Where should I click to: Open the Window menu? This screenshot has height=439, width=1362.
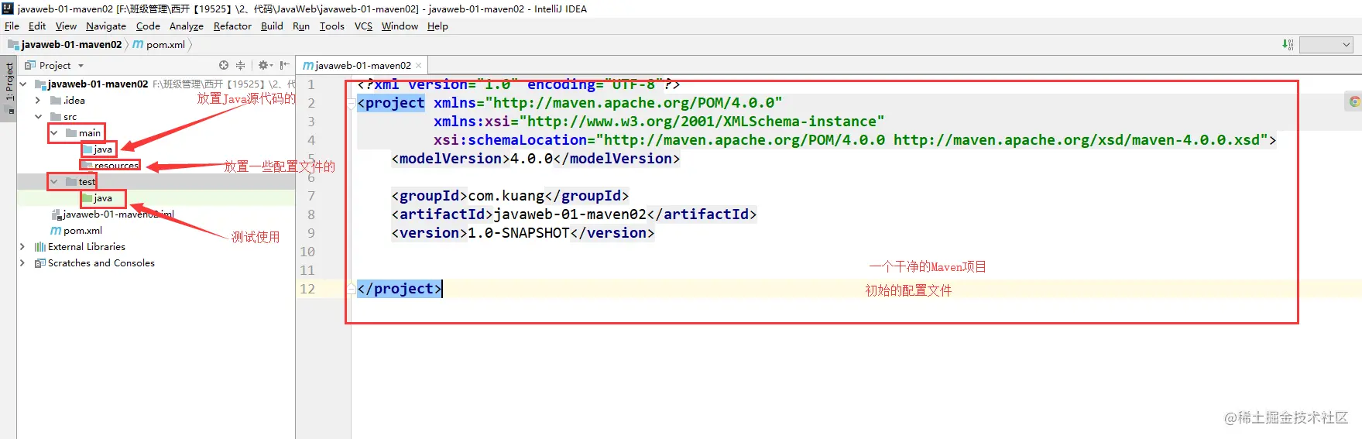[x=400, y=26]
